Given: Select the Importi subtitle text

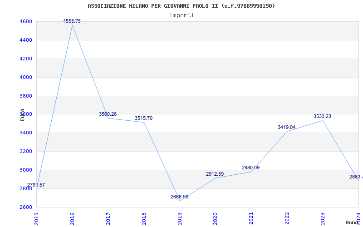Looking at the screenshot, I should pos(181,15).
